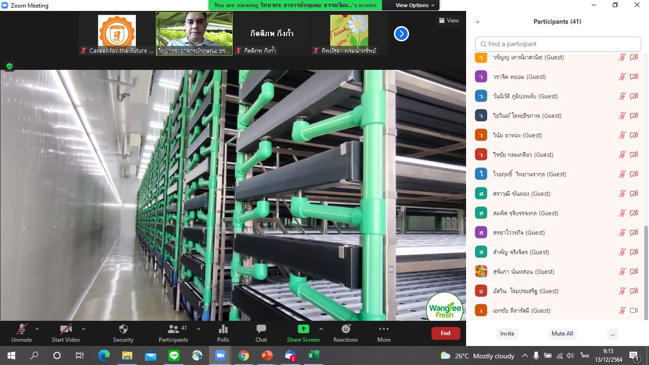Open the Security shield icon

point(123,329)
